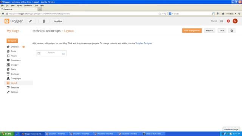This screenshot has height=136, width=242.
Task: Click Save arrangement button
Action: [x=192, y=31]
